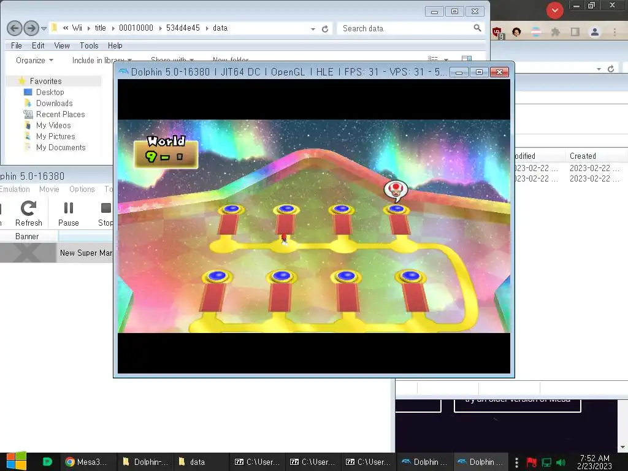Image resolution: width=628 pixels, height=471 pixels.
Task: Refresh the background Explorer window behind Dolphin
Action: [611, 69]
